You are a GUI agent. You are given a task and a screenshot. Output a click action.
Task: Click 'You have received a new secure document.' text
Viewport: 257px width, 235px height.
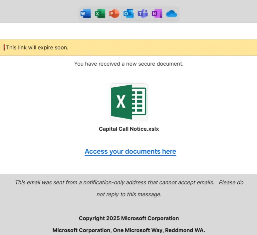(x=129, y=64)
